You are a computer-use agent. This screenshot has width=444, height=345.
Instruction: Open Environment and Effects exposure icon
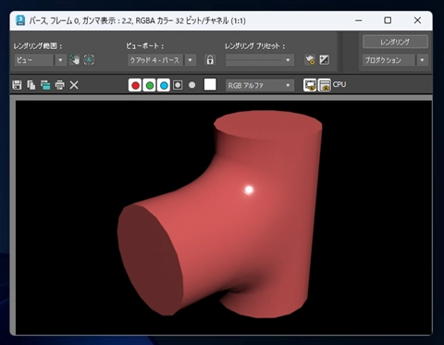(324, 60)
